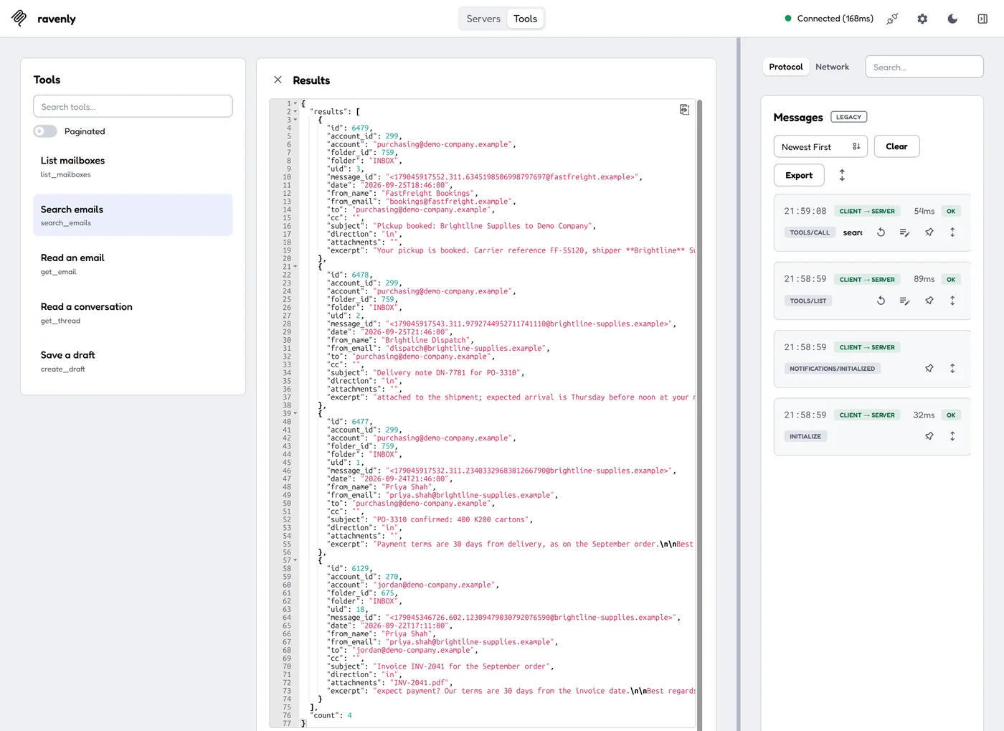Copy the JSON results with the copy icon
The width and height of the screenshot is (1004, 731).
point(684,109)
